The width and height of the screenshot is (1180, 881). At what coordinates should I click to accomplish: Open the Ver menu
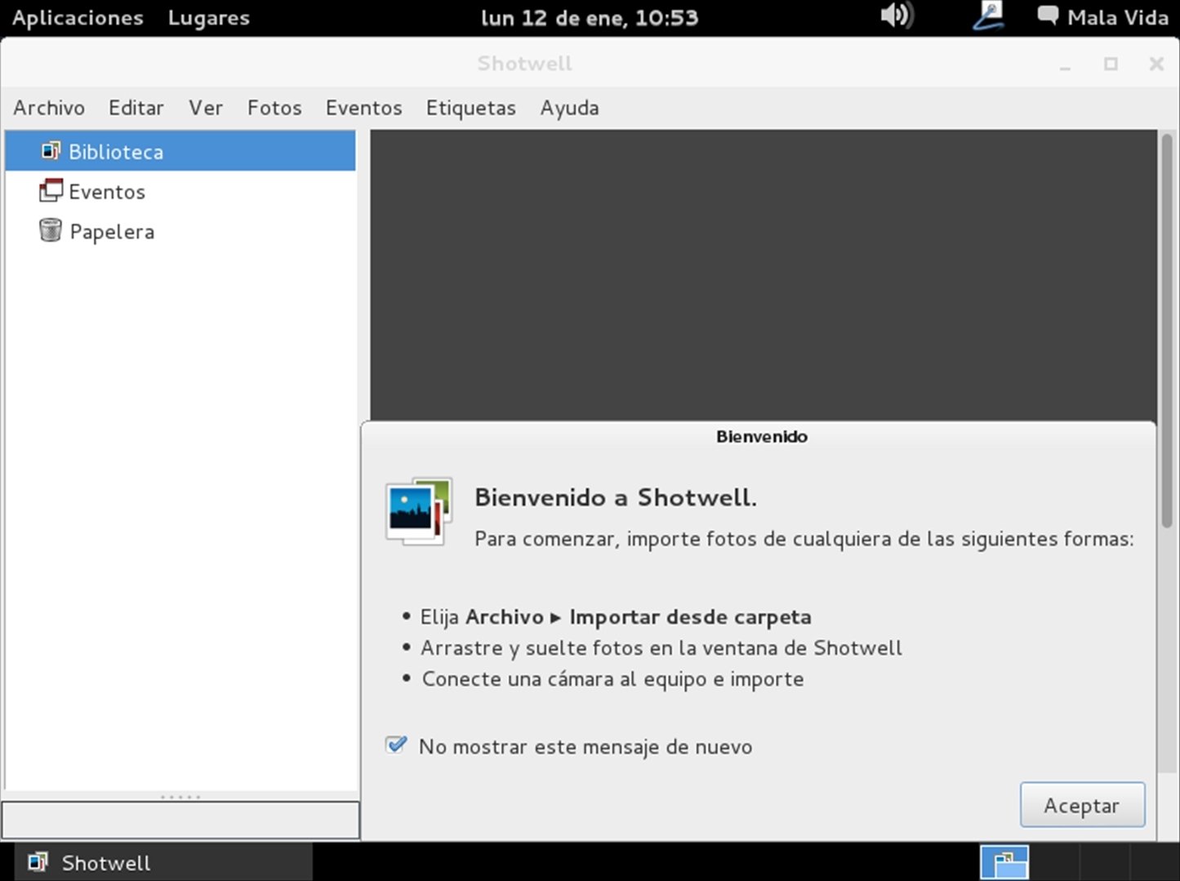click(206, 108)
